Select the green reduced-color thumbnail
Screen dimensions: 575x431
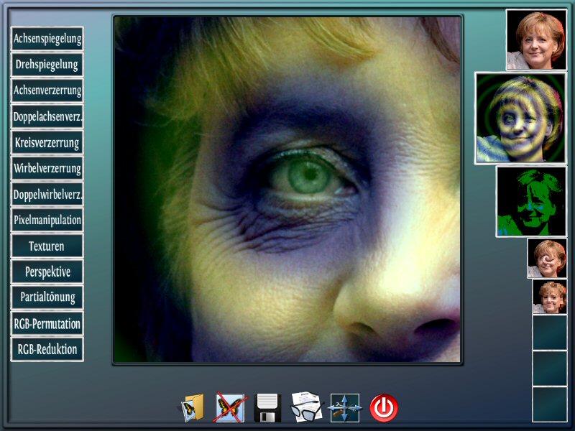(x=532, y=201)
